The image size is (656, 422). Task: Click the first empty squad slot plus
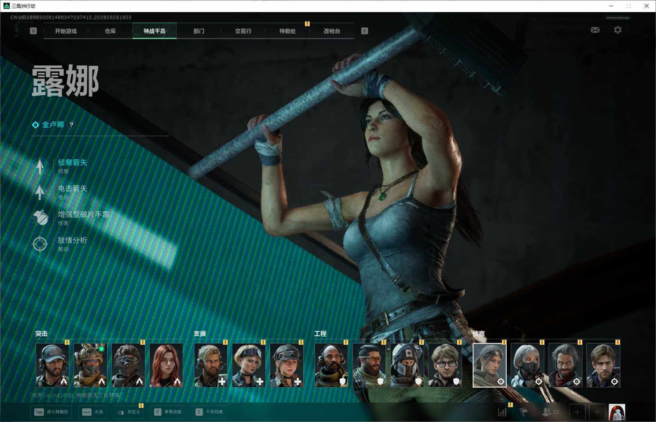pyautogui.click(x=577, y=412)
